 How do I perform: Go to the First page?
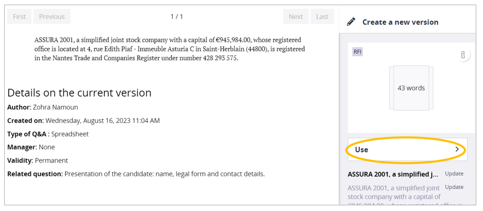coord(19,16)
